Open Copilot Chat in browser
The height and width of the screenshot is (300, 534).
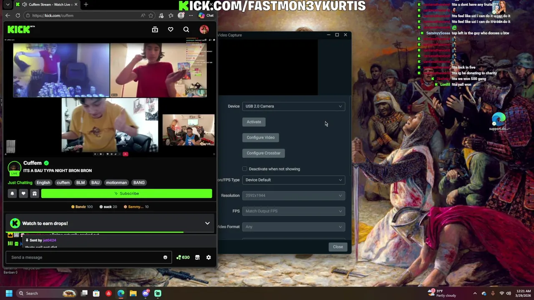tap(206, 15)
